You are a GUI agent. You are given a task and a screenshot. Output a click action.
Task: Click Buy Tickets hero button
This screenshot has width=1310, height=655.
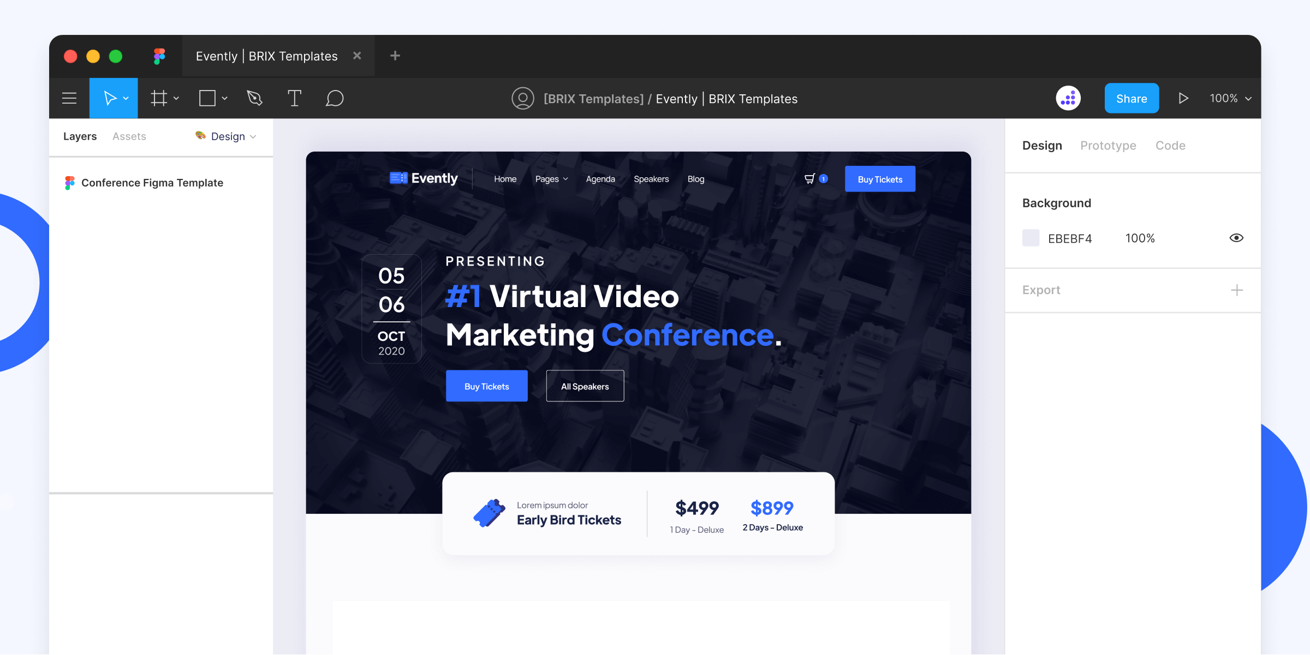click(x=487, y=385)
